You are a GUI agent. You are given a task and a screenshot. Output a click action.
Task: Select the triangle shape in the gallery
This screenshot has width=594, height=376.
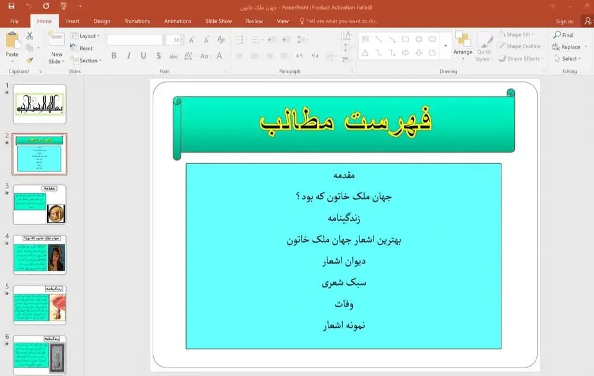click(x=365, y=53)
